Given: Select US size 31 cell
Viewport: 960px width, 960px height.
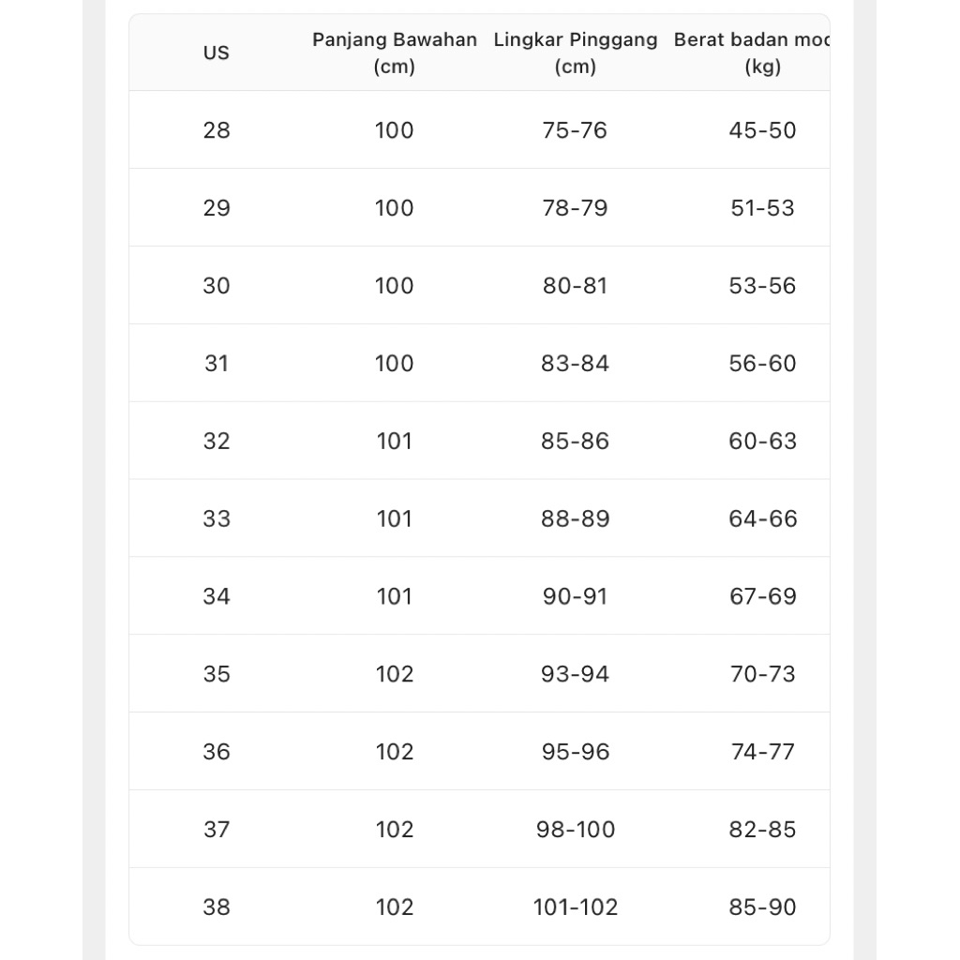Looking at the screenshot, I should [216, 364].
